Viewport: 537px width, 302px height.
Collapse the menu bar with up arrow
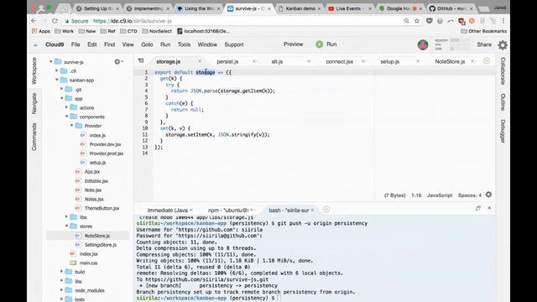pyautogui.click(x=35, y=44)
